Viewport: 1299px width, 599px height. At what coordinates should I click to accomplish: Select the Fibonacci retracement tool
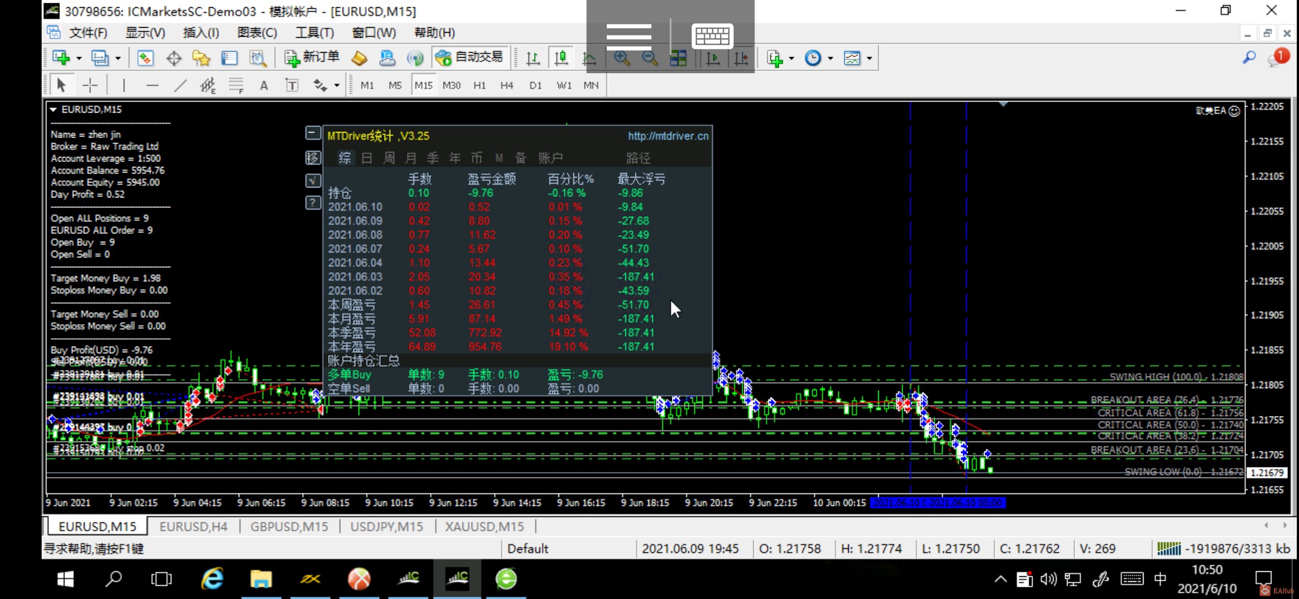tap(236, 85)
